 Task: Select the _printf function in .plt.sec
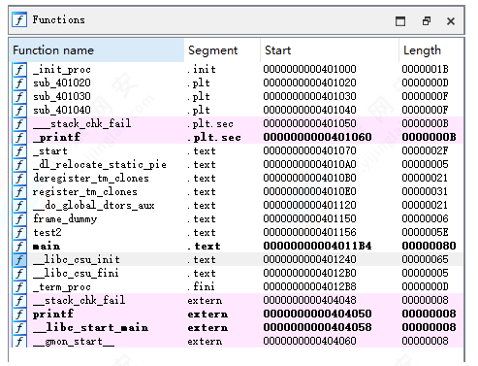tap(237, 137)
